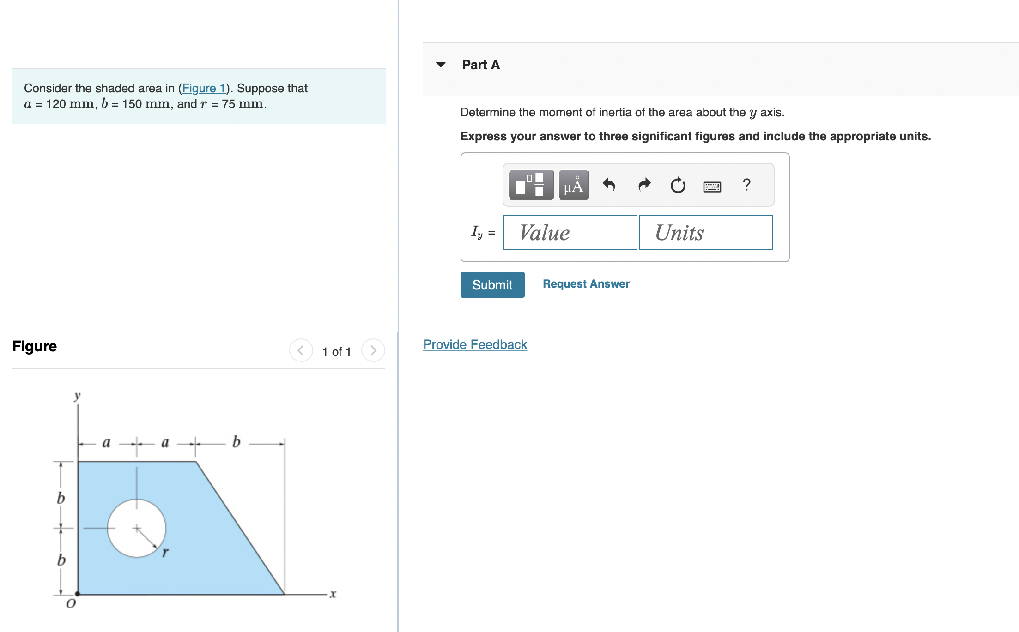The image size is (1019, 632).
Task: Open the Request Answer link
Action: (x=585, y=283)
